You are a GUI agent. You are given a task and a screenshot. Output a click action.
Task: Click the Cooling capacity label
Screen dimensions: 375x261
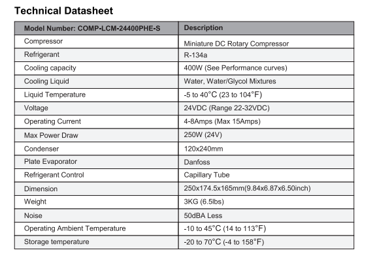click(x=50, y=68)
